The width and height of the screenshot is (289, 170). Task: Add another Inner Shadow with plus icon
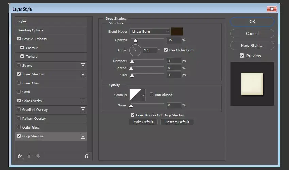coord(83,74)
